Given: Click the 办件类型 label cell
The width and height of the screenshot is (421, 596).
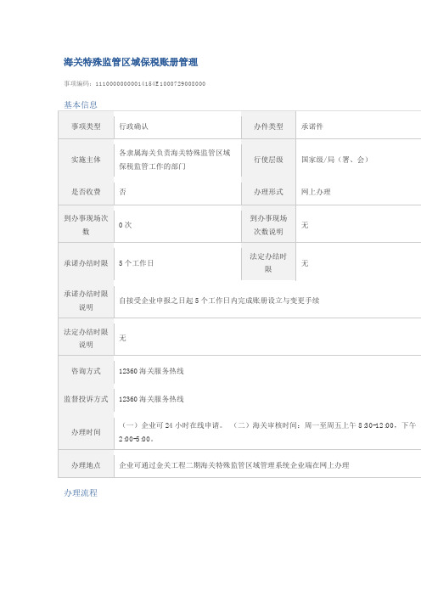Looking at the screenshot, I should (268, 127).
